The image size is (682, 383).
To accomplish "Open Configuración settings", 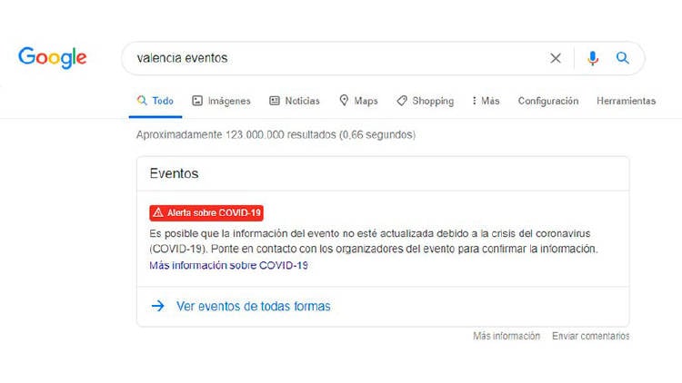I will tap(548, 101).
